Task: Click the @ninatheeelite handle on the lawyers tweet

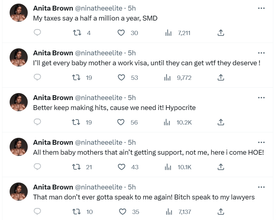Action: pyautogui.click(x=99, y=187)
